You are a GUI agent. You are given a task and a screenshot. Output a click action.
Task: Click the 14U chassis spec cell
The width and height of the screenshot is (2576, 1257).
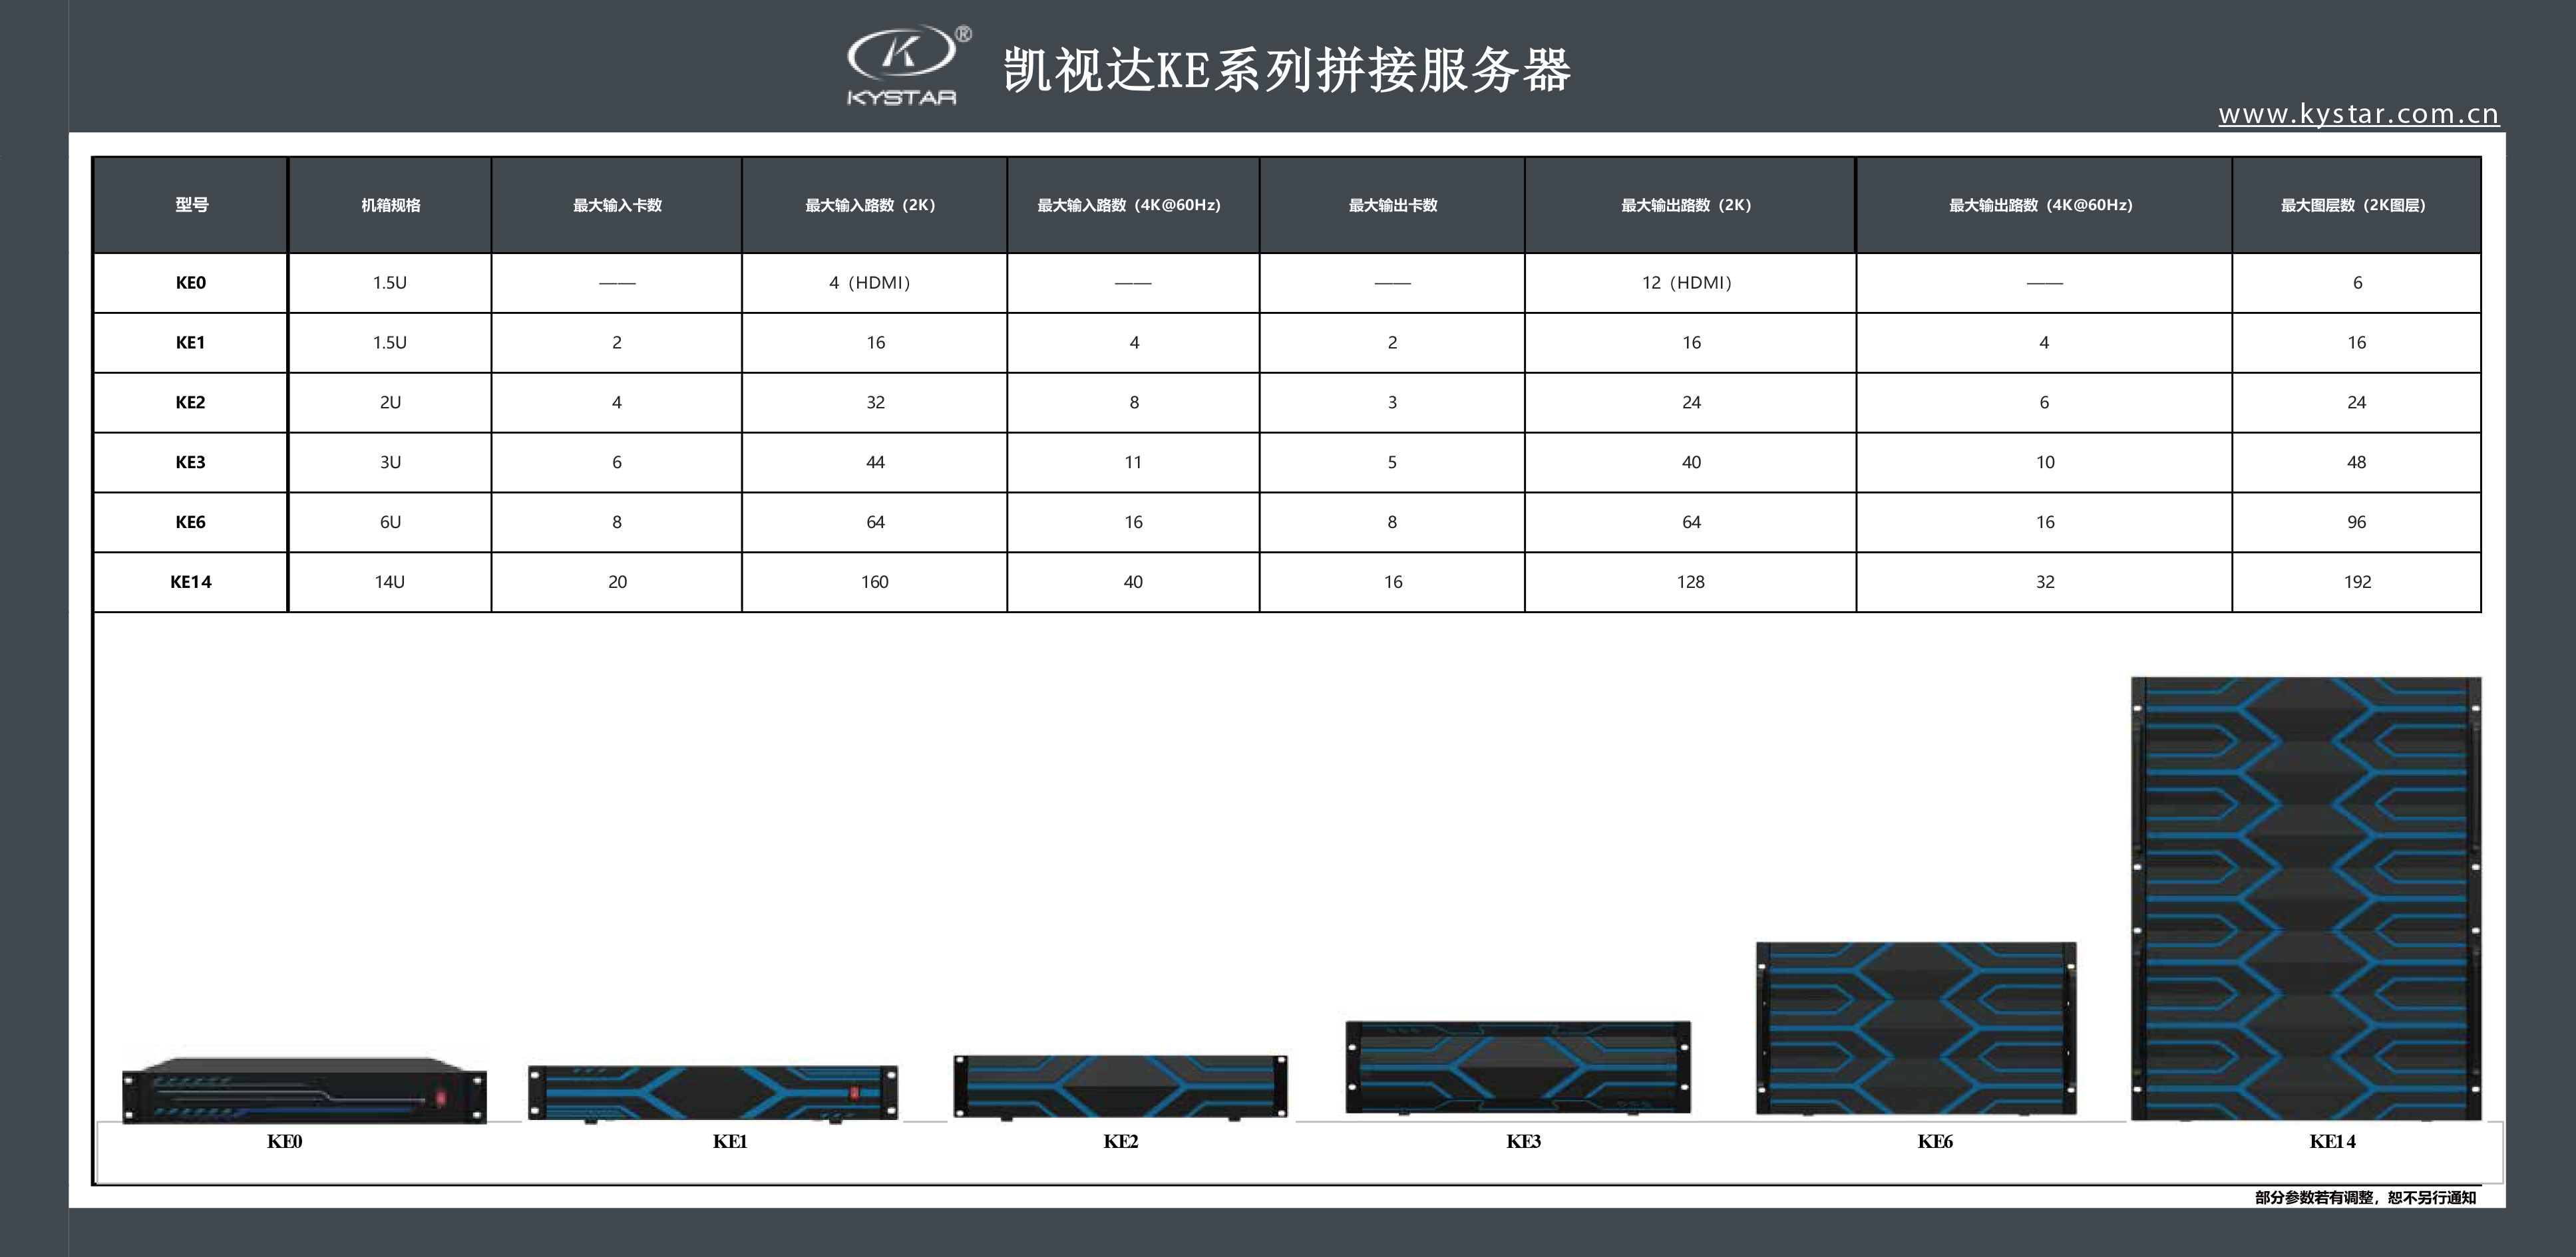point(390,583)
